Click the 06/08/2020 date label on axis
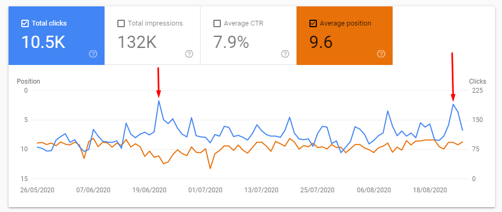502x212 pixels. [374, 190]
